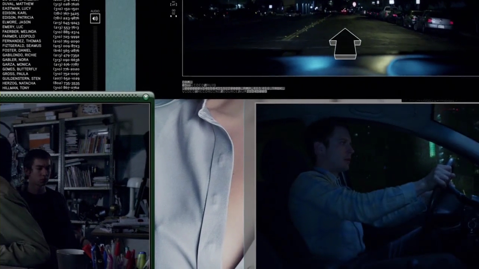The height and width of the screenshot is (269, 479).
Task: Select contact "EMERY, LUC"
Action: coord(13,27)
